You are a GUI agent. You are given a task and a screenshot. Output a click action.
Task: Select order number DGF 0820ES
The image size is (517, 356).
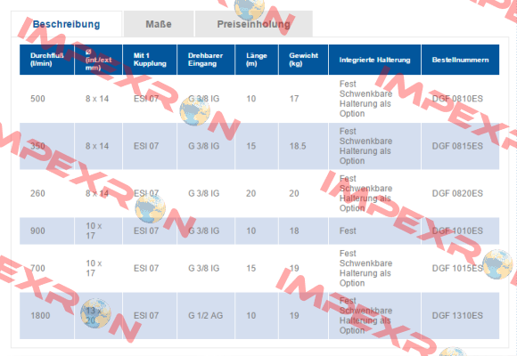457,193
